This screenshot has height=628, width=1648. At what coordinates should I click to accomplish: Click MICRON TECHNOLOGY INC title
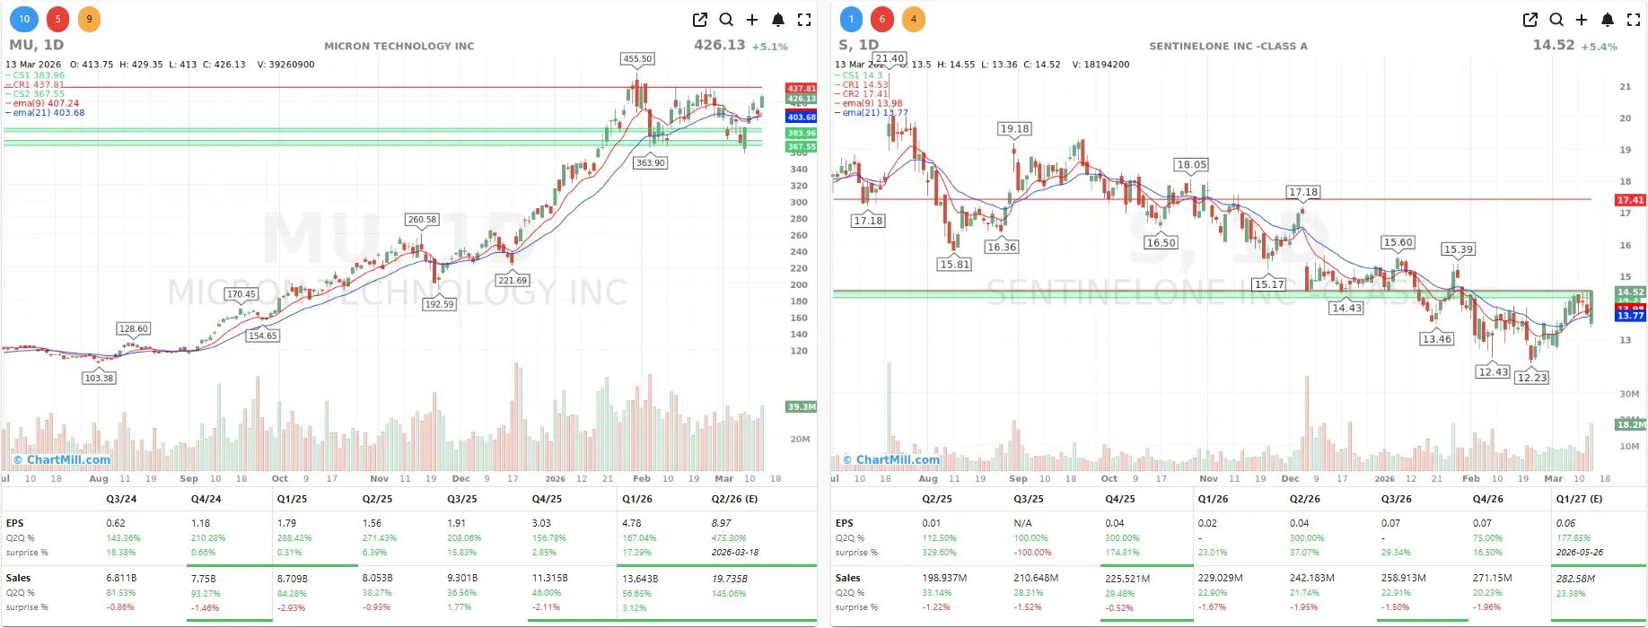pyautogui.click(x=399, y=46)
